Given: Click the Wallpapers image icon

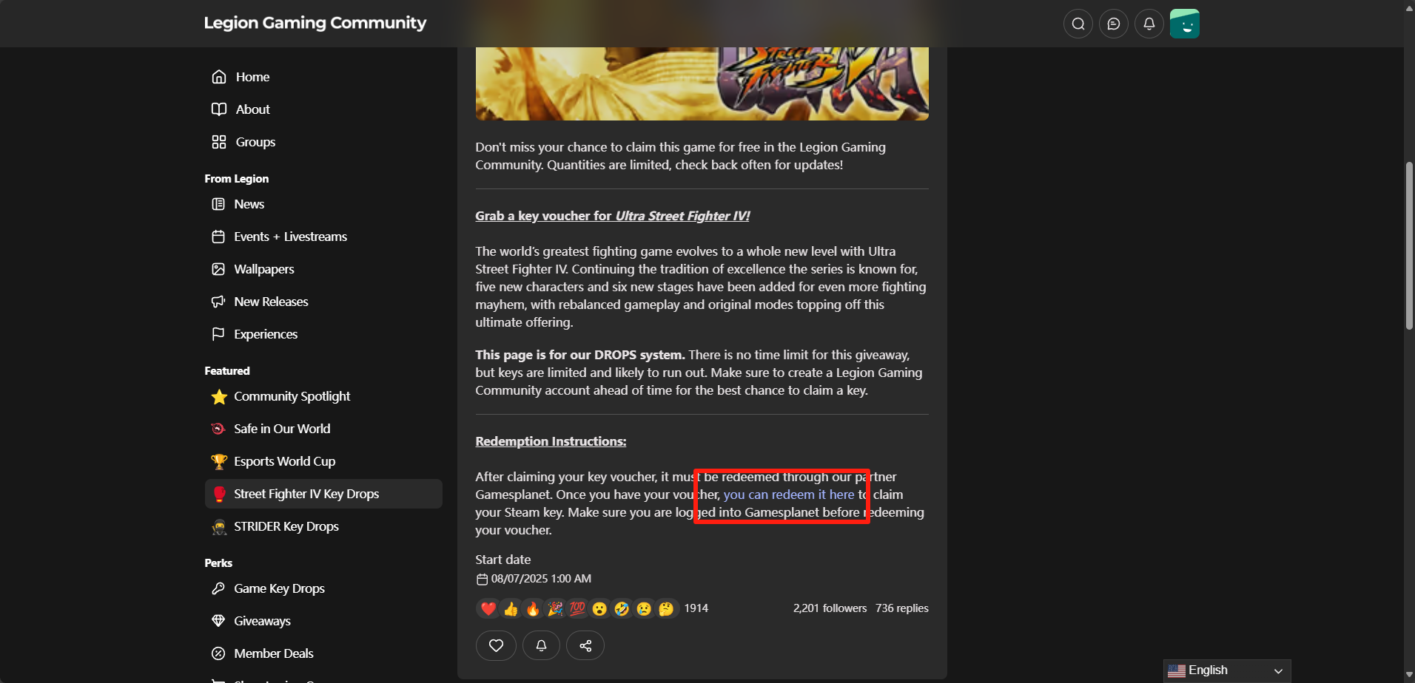Looking at the screenshot, I should [x=218, y=269].
